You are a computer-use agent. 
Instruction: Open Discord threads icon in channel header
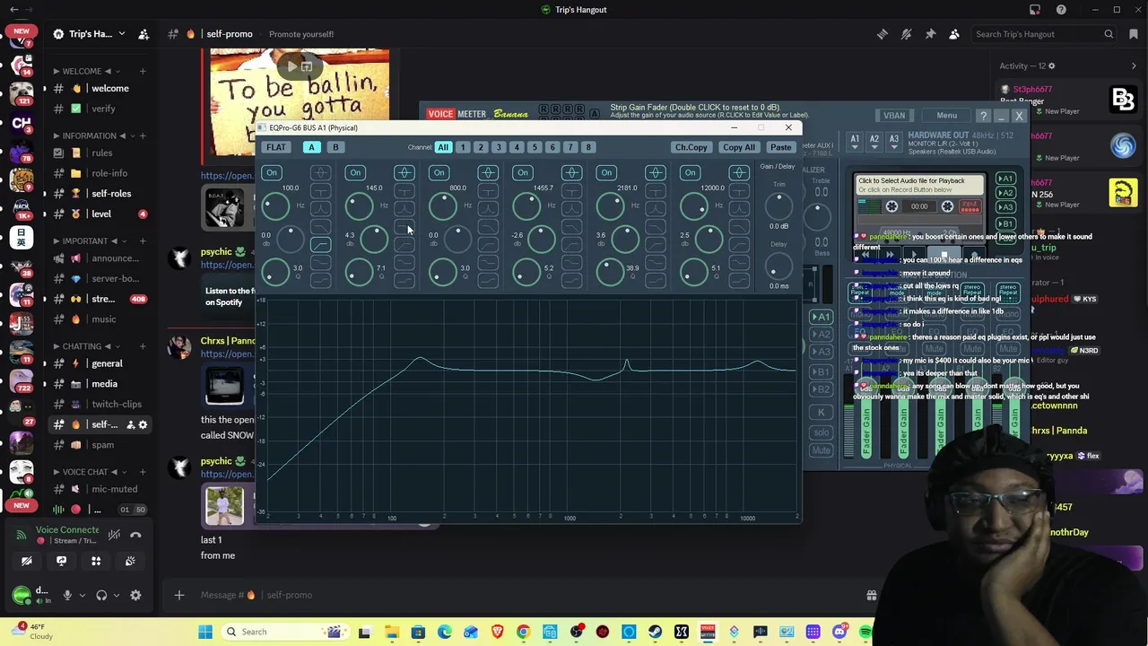click(883, 34)
